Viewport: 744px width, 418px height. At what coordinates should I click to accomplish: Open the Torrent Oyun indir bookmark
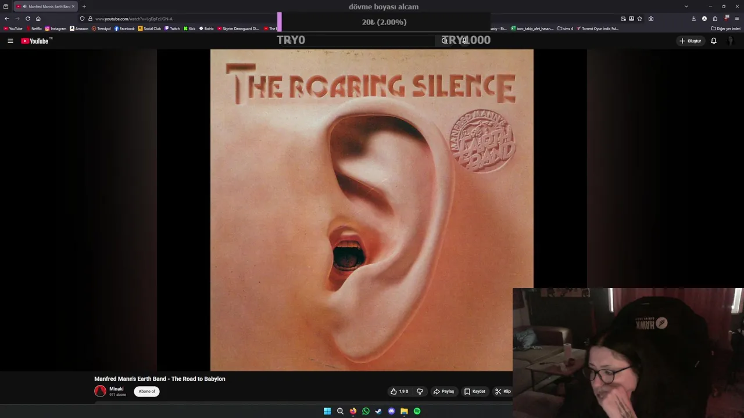598,28
